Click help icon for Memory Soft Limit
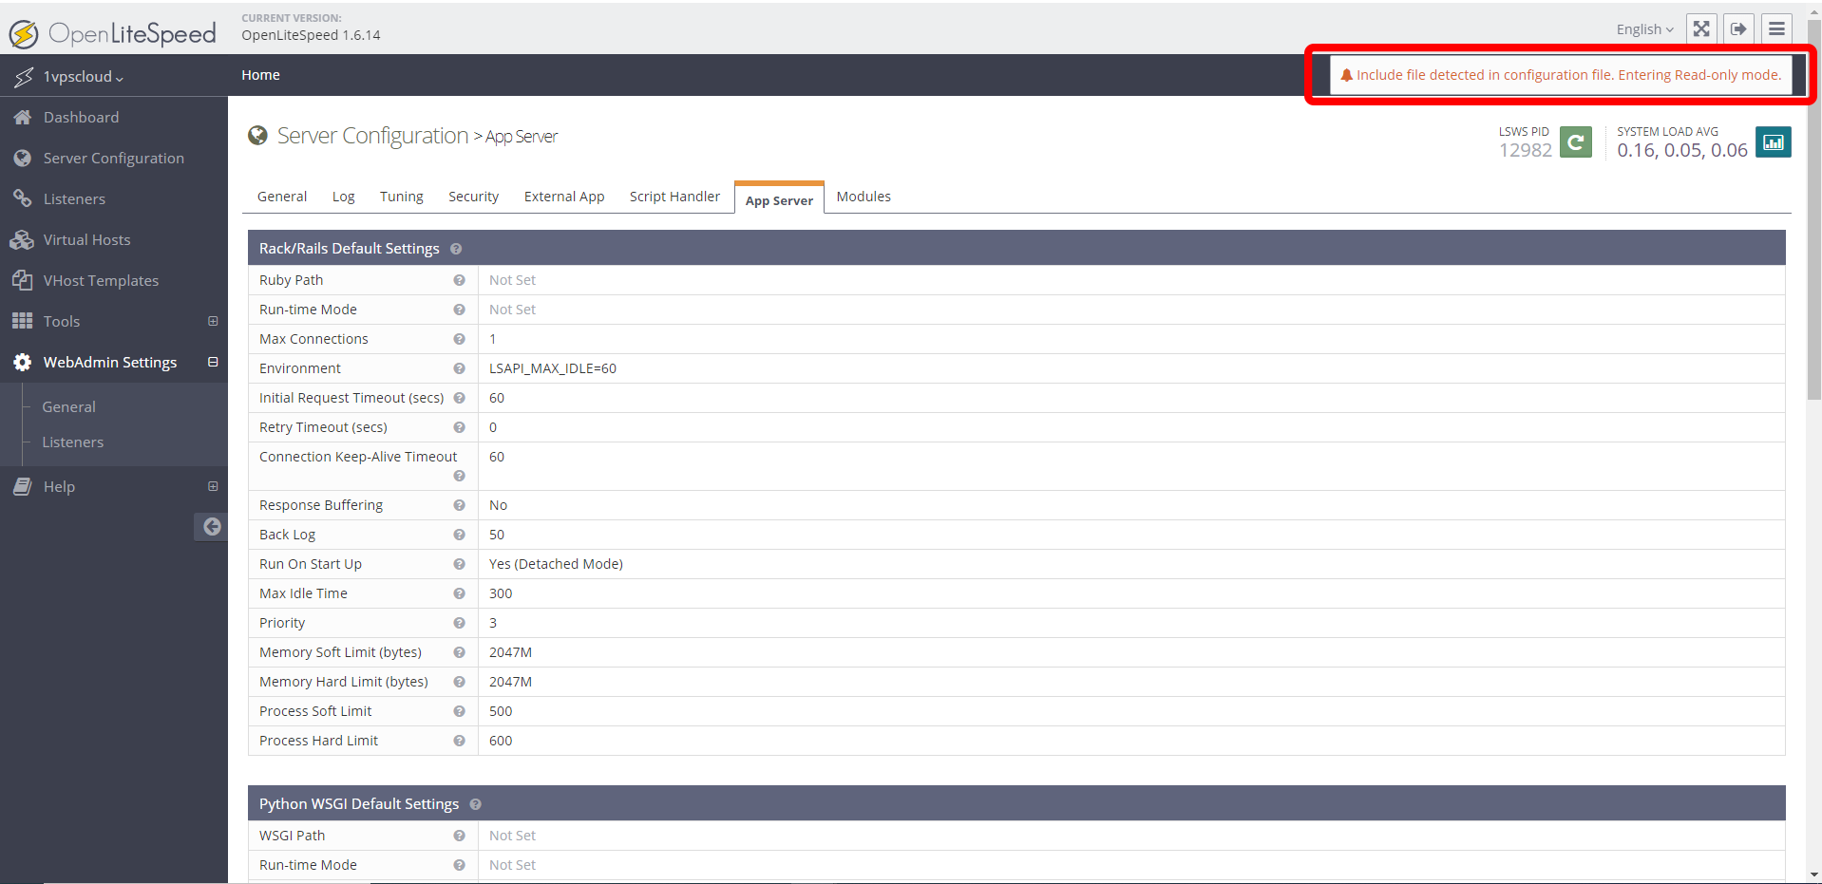The height and width of the screenshot is (884, 1822). coord(459,652)
